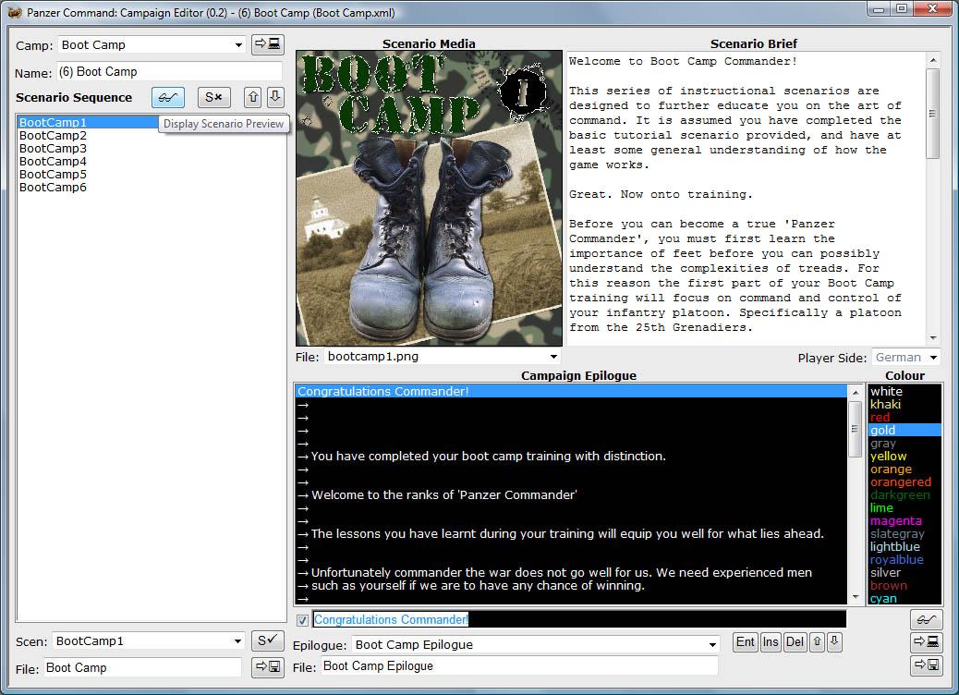Select epilogue line 'The lessons you have learnt'
This screenshot has height=695, width=959.
tap(571, 533)
